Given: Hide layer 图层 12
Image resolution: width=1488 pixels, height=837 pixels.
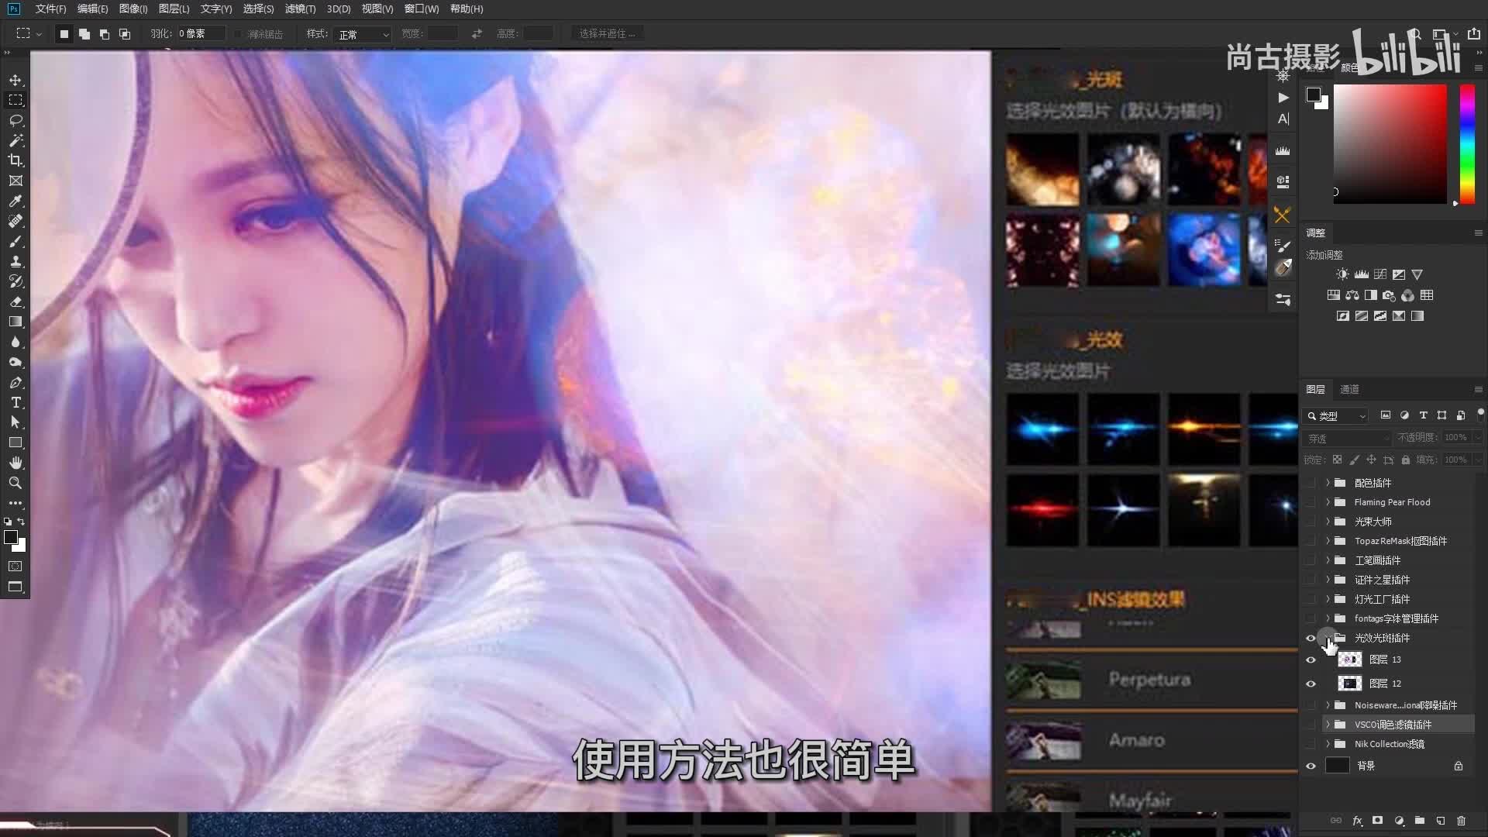Looking at the screenshot, I should [1311, 684].
